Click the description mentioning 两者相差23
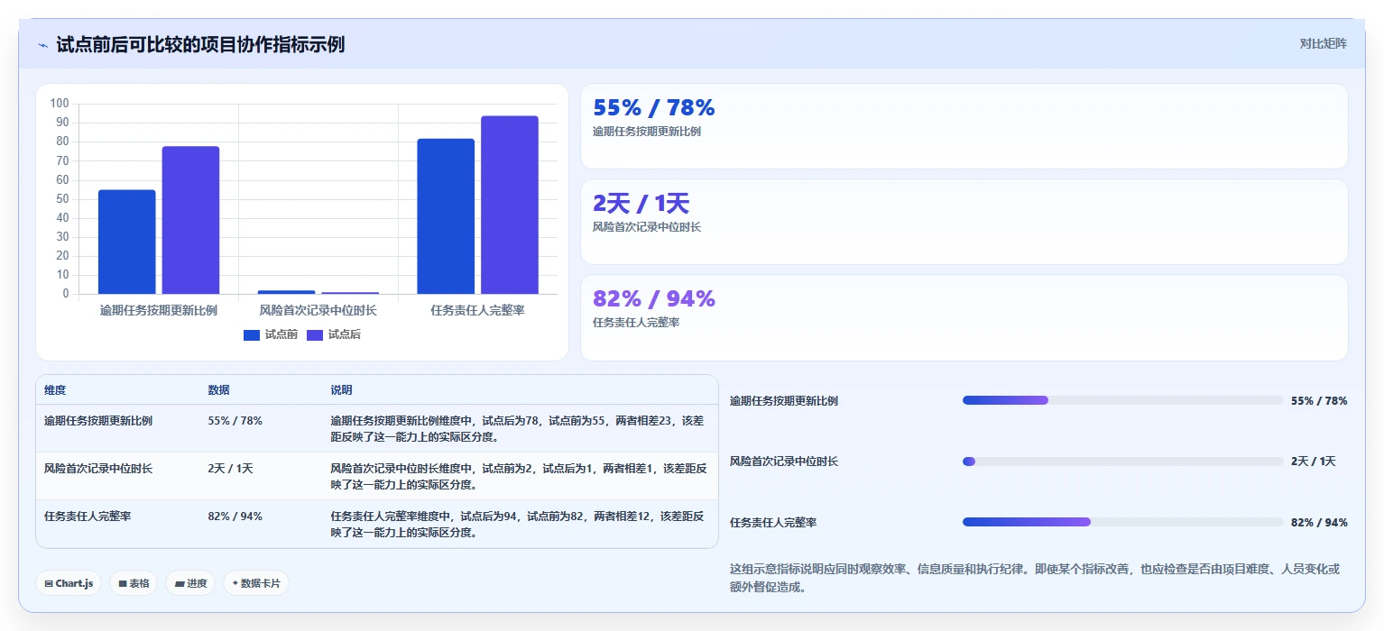 [x=517, y=428]
